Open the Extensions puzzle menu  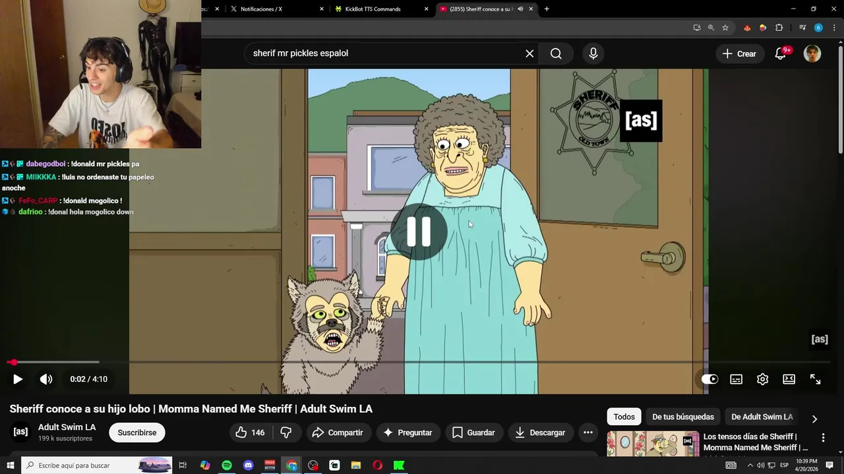(x=779, y=28)
